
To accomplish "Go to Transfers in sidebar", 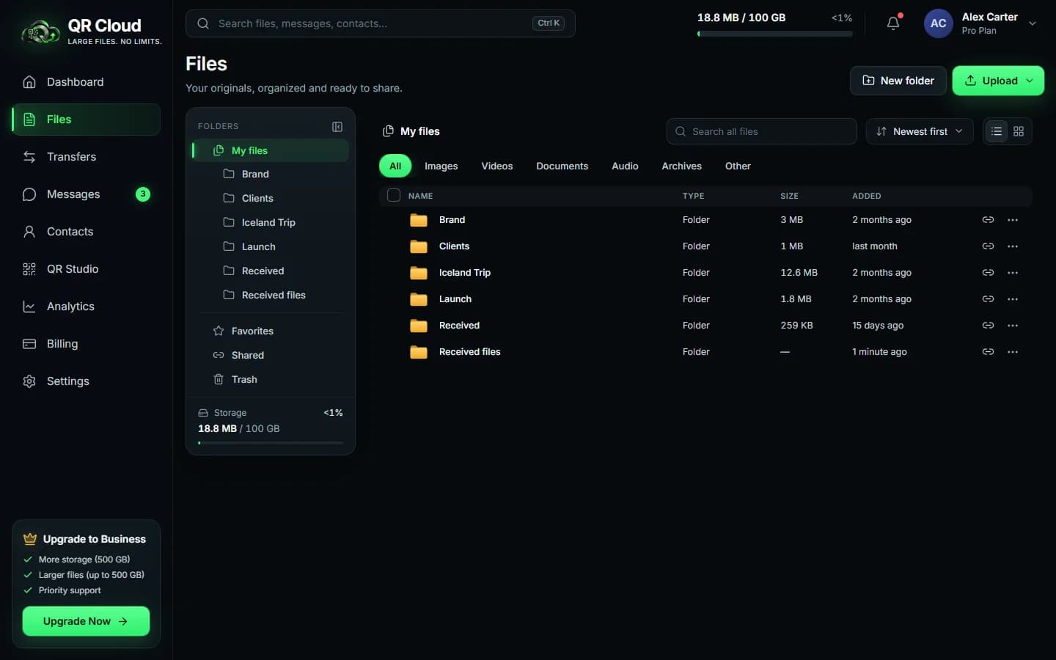I will click(x=87, y=157).
